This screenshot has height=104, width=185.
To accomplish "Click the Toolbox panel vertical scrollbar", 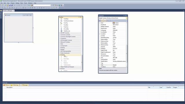I will click(x=82, y=44).
